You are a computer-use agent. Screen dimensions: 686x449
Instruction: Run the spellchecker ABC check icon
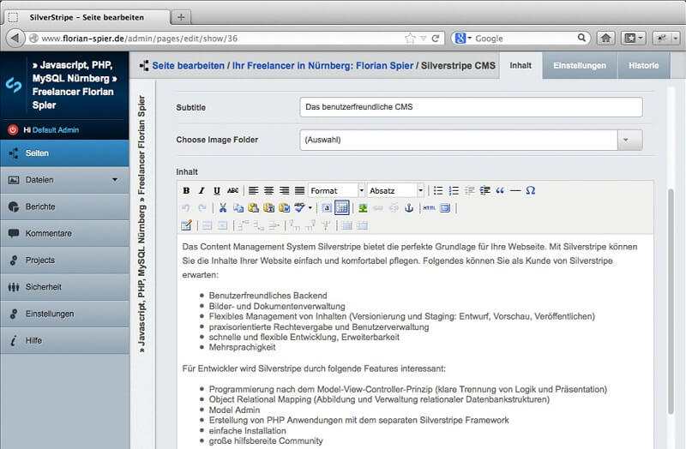[x=299, y=208]
